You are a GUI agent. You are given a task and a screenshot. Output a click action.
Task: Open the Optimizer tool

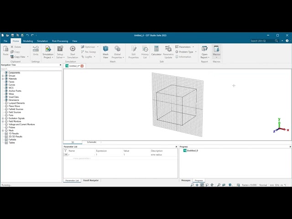pyautogui.click(x=88, y=47)
